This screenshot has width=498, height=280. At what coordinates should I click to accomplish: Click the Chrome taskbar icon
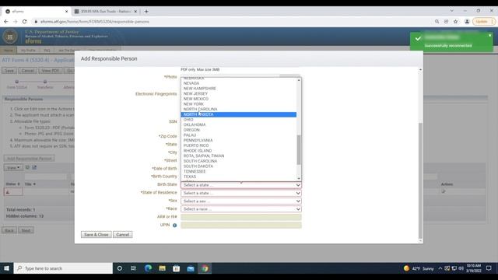pyautogui.click(x=205, y=268)
